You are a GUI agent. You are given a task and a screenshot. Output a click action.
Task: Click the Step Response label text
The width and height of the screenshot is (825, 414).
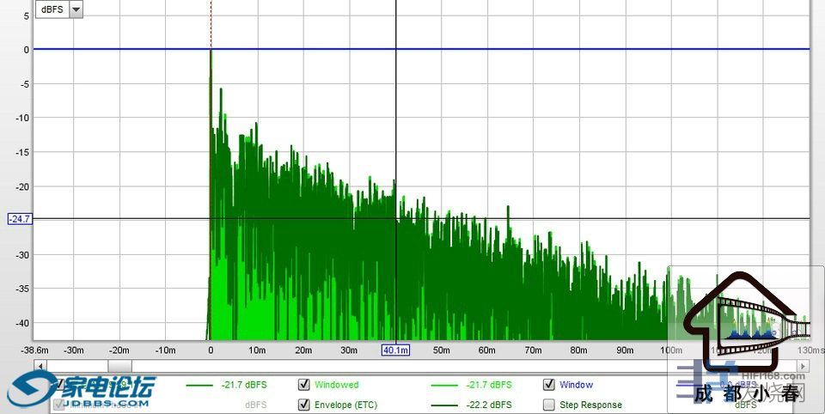pos(590,405)
